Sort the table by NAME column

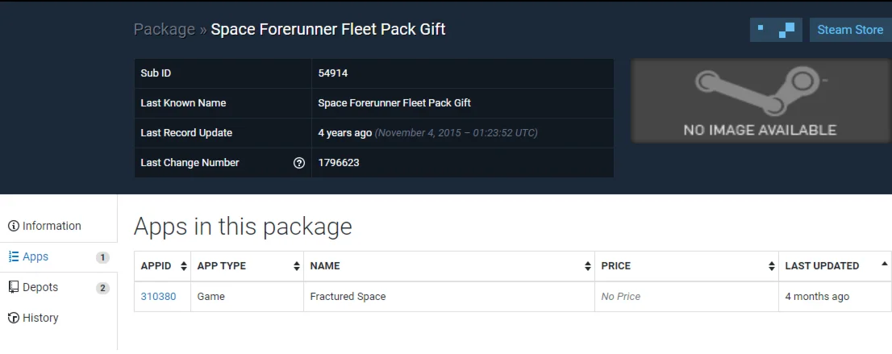(x=448, y=265)
